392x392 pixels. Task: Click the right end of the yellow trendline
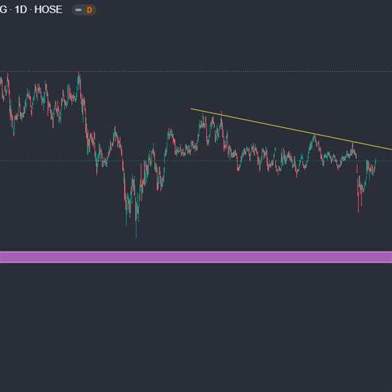391,150
